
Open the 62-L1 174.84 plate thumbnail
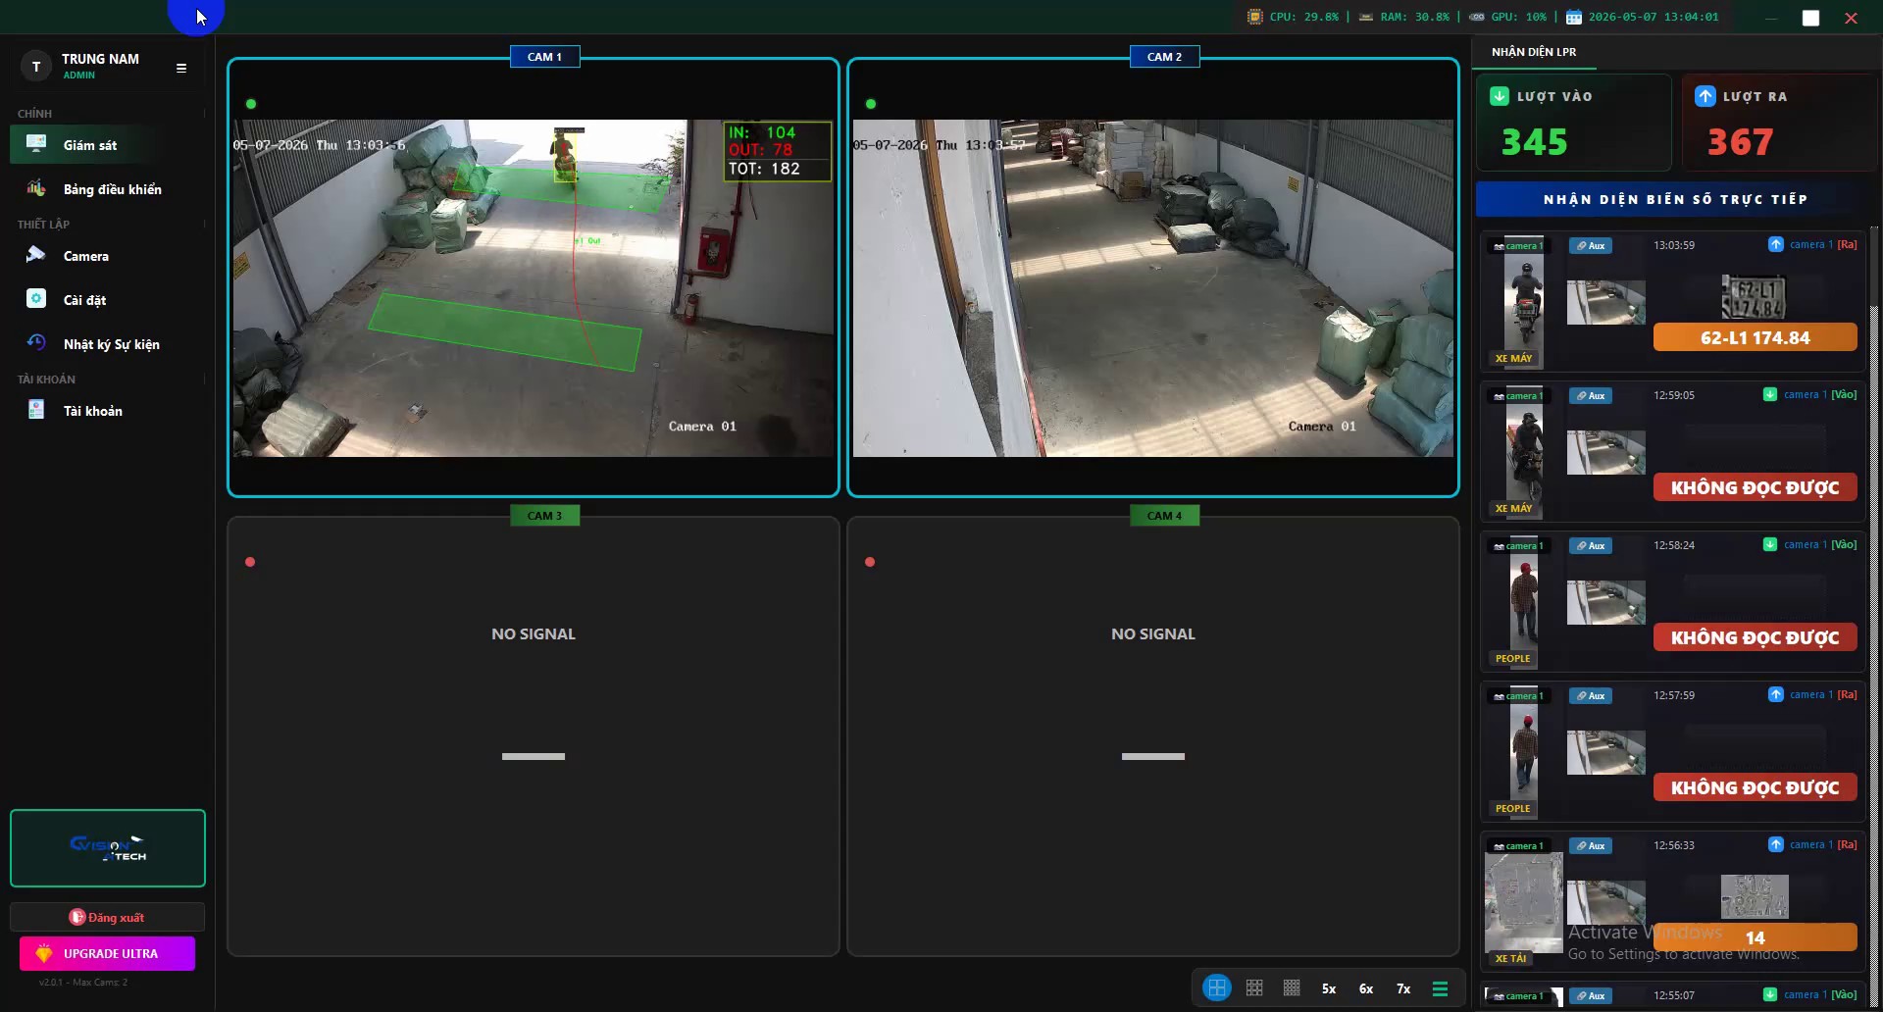1754,297
